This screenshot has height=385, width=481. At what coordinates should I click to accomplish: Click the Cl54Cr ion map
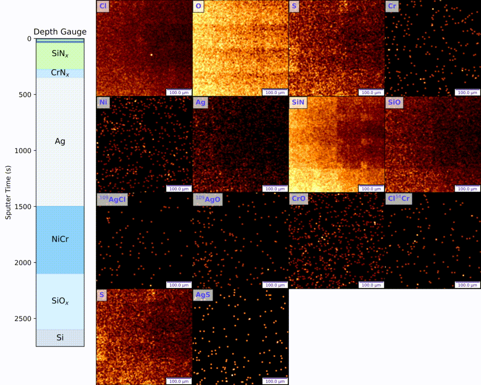point(433,241)
